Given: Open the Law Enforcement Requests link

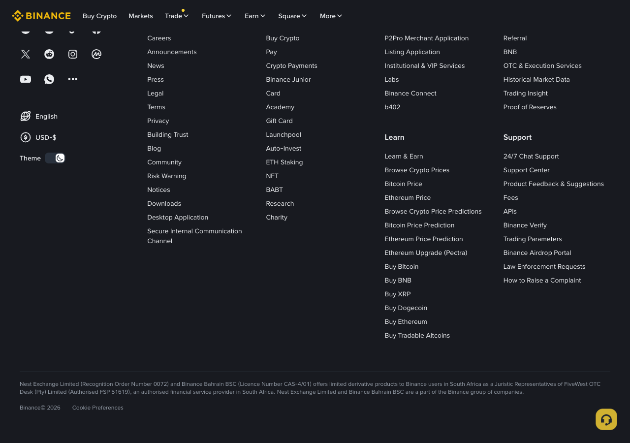Looking at the screenshot, I should [x=544, y=266].
